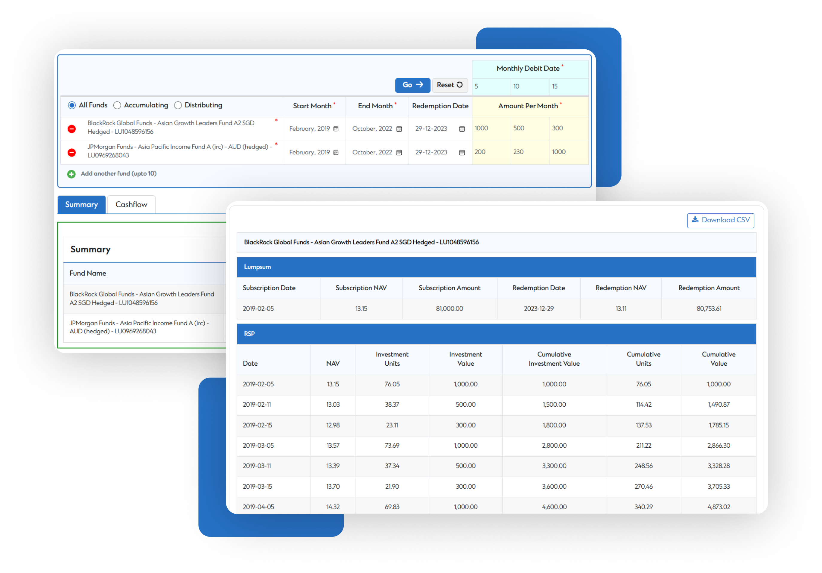Open Start Month calendar for JPMorgan row
822x573 pixels.
point(336,153)
